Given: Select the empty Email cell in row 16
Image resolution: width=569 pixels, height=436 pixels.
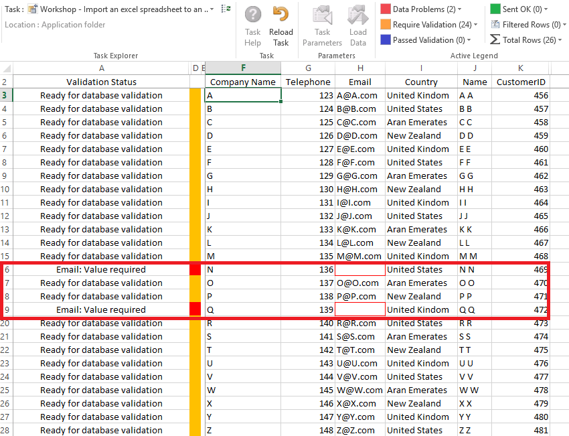Looking at the screenshot, I should pyautogui.click(x=359, y=269).
